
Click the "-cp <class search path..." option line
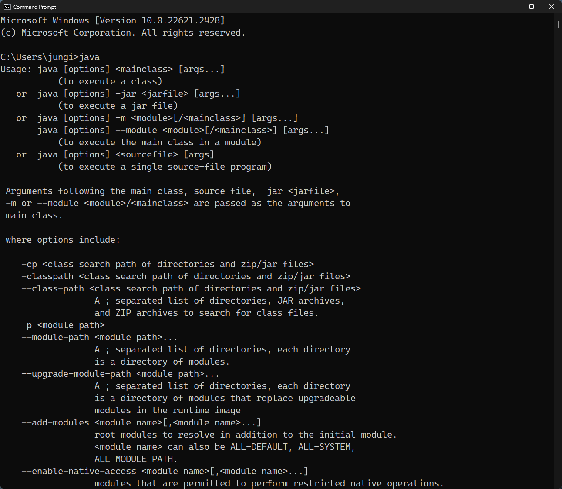(168, 264)
